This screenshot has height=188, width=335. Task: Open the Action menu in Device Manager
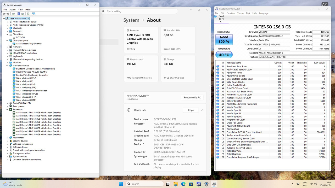(12, 9)
